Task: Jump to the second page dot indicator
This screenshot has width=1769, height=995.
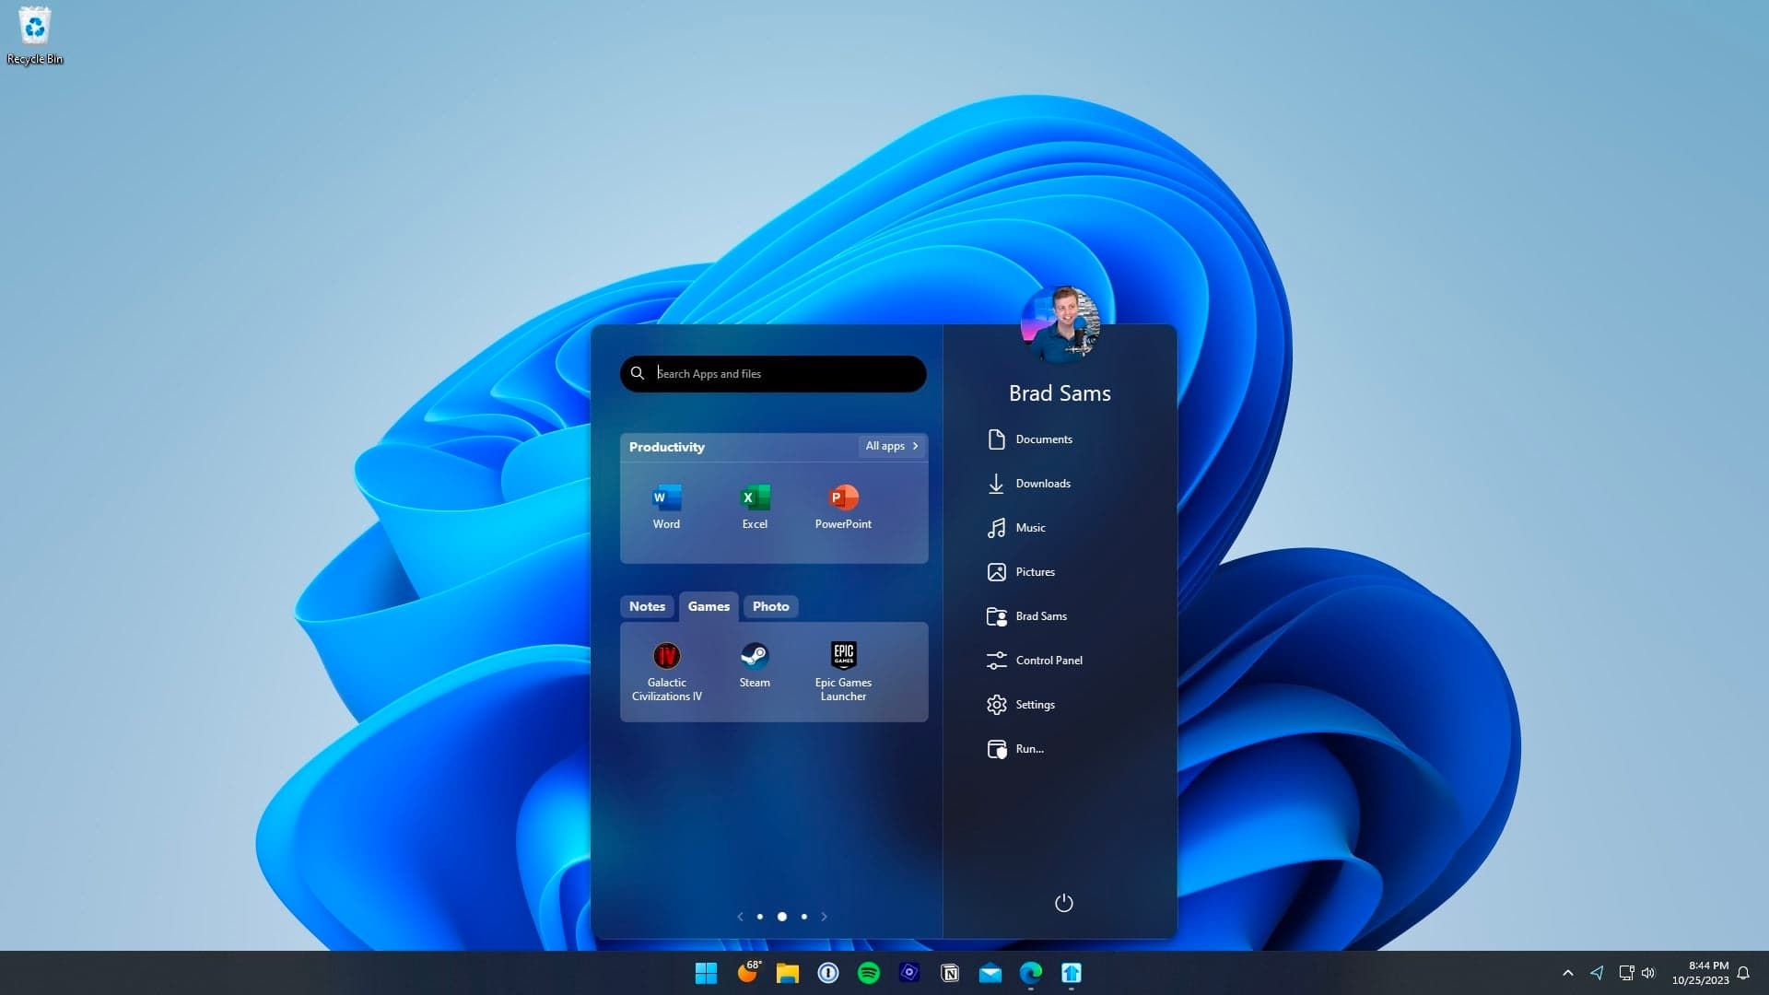Action: [781, 916]
